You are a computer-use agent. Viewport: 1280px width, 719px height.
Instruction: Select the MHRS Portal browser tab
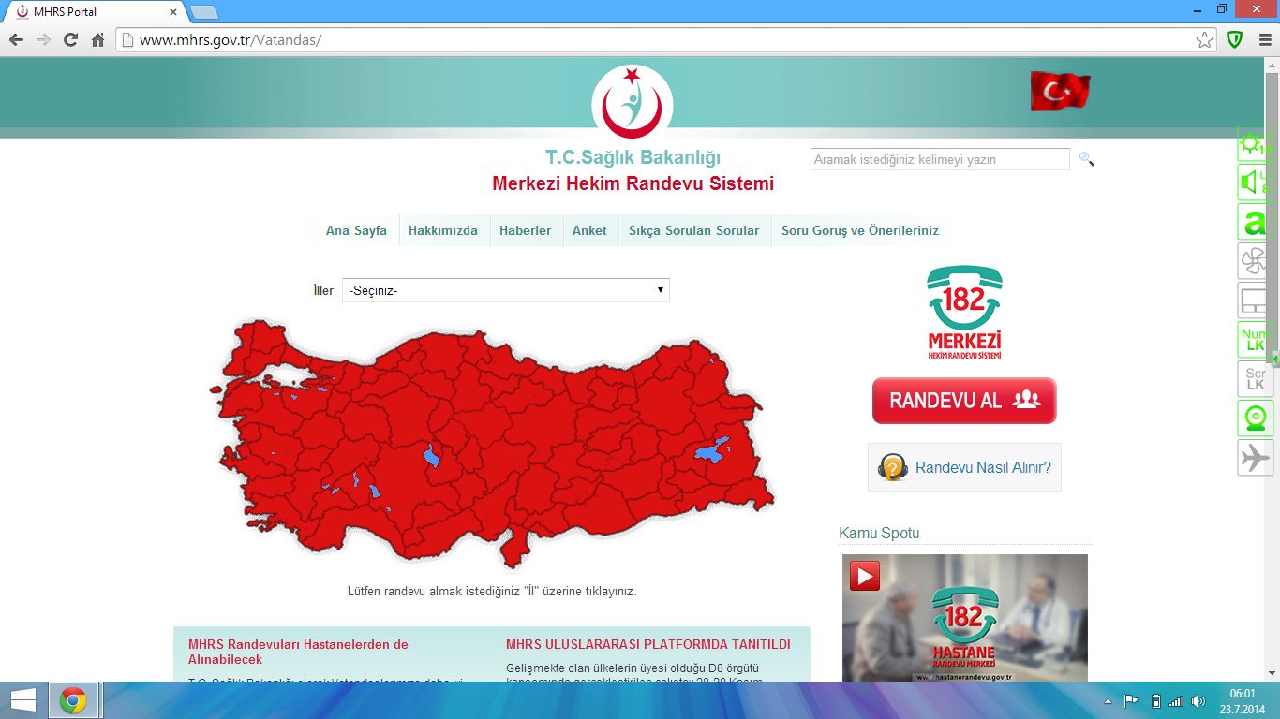pyautogui.click(x=94, y=12)
